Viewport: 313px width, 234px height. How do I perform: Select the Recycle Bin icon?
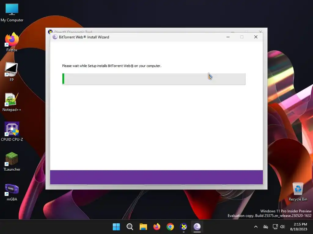click(298, 192)
